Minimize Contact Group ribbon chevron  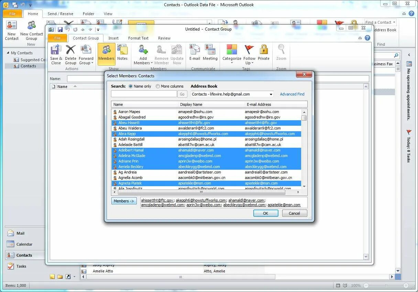point(360,38)
